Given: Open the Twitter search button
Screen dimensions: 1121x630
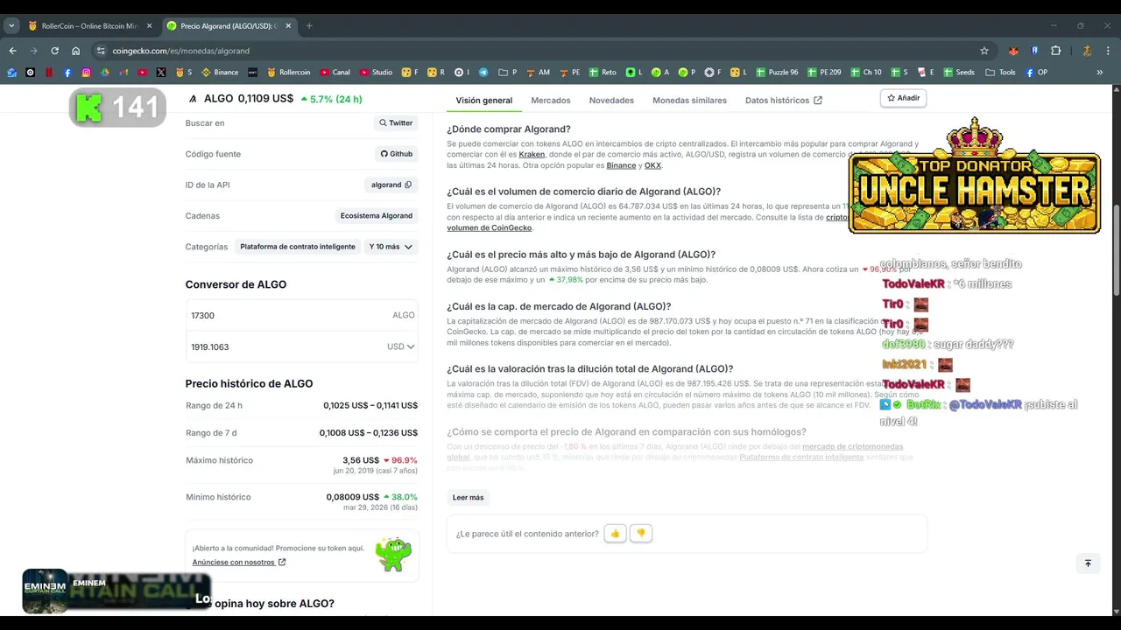Looking at the screenshot, I should pos(396,123).
